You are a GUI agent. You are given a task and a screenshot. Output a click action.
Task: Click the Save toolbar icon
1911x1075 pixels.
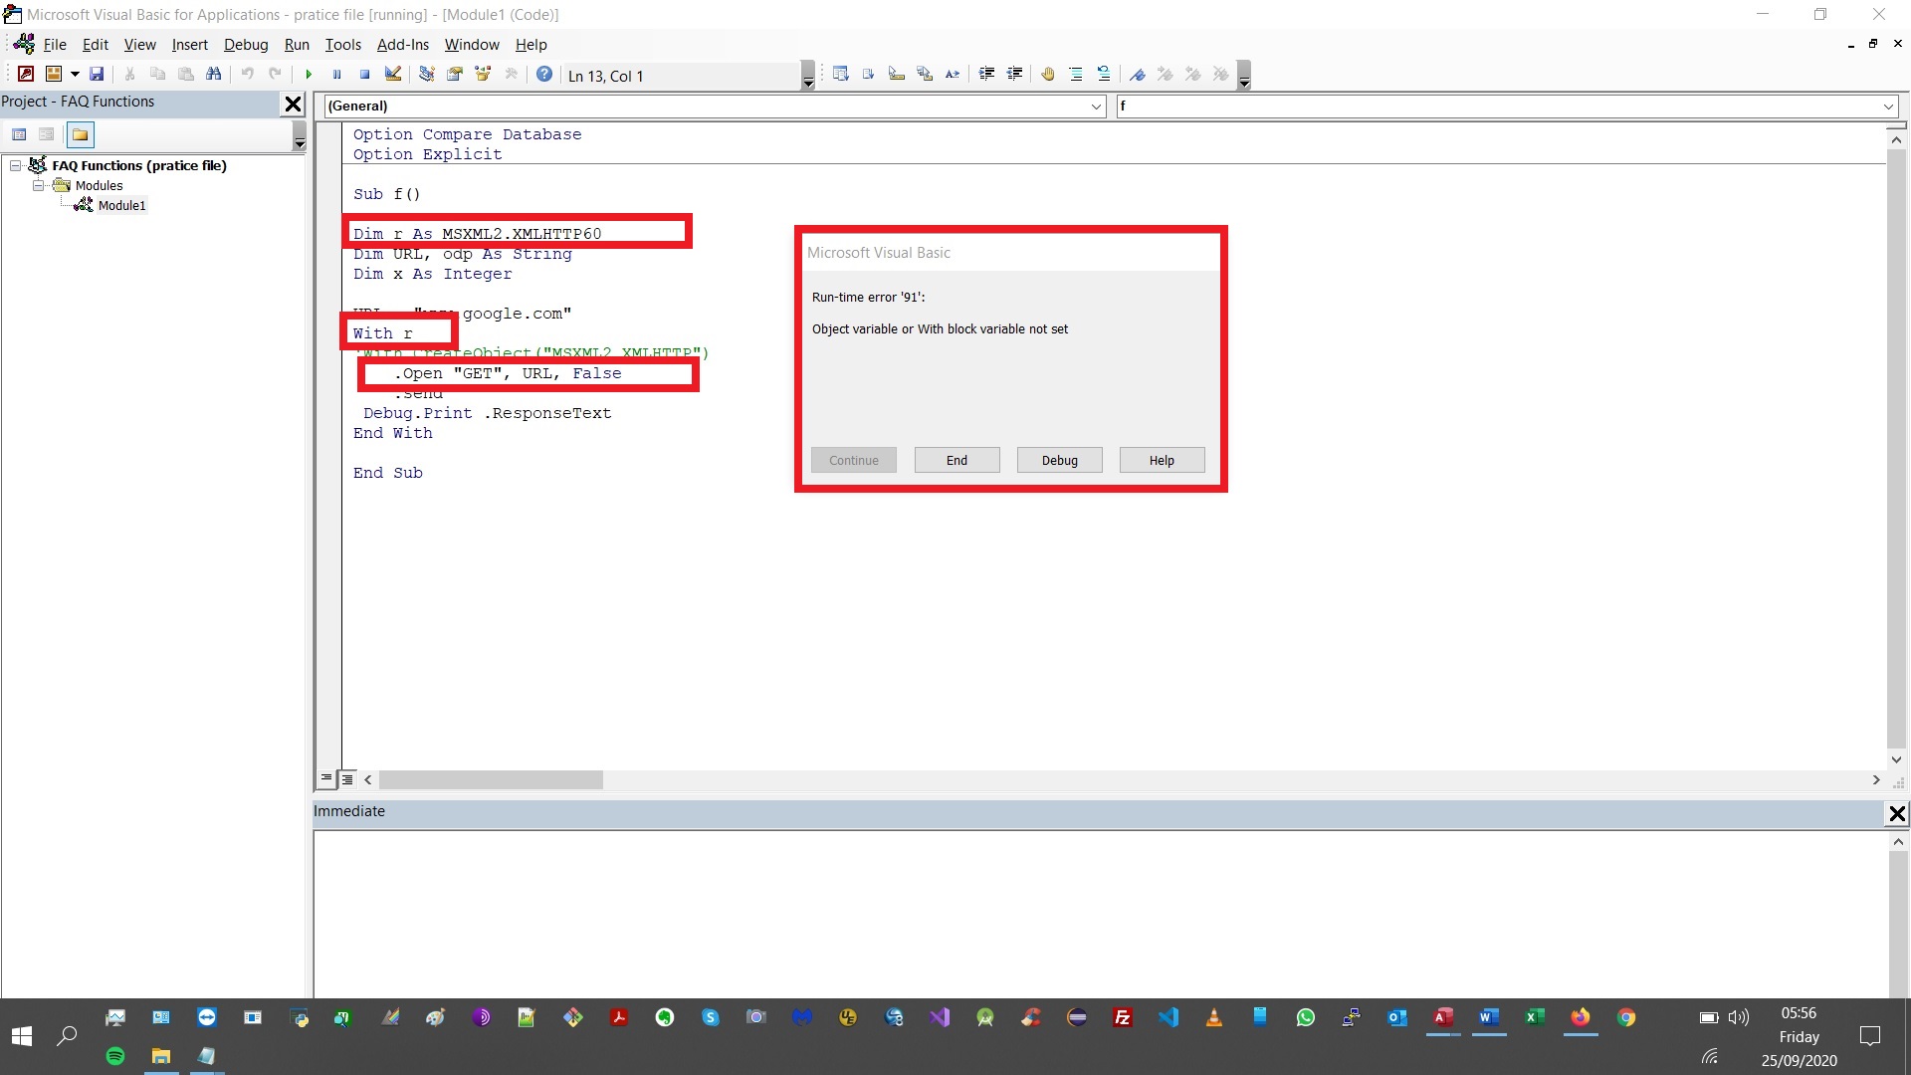coord(97,75)
